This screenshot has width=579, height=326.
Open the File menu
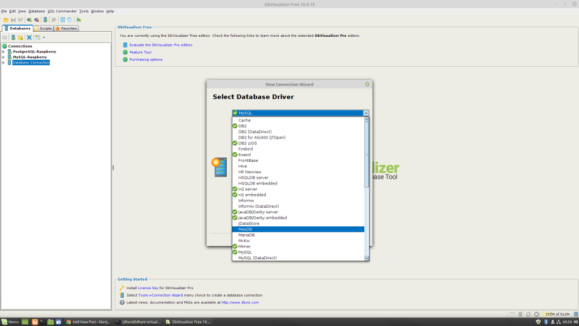point(4,11)
